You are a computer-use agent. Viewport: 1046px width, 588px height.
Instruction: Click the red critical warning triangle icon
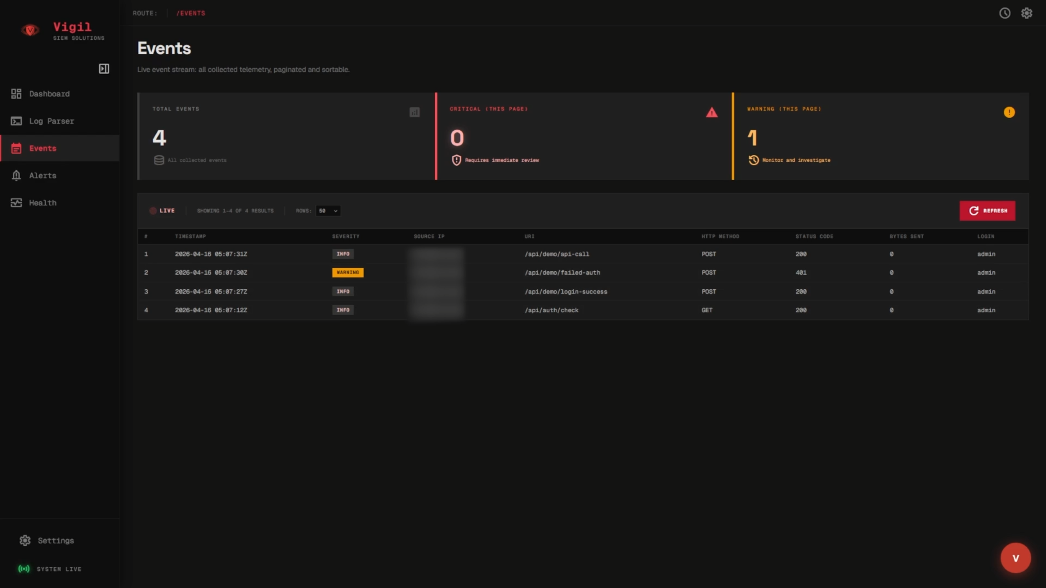click(712, 112)
